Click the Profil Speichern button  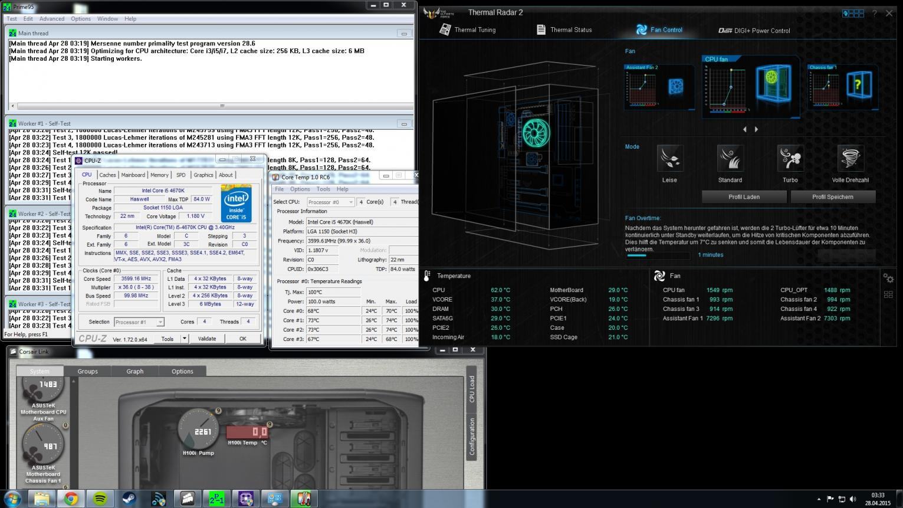832,197
